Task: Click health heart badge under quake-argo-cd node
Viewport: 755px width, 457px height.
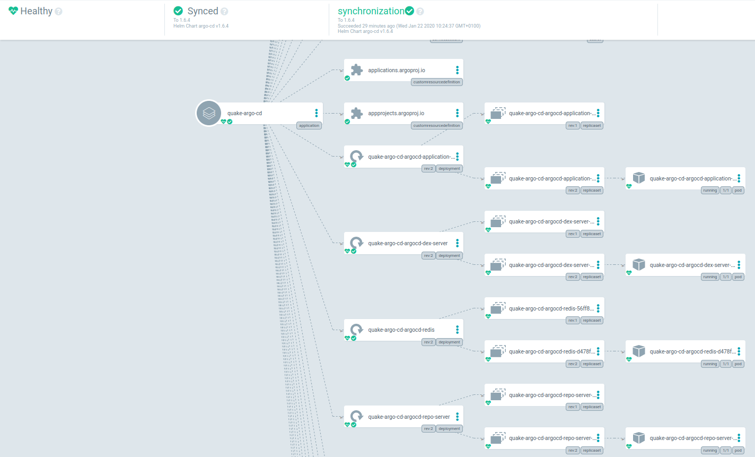Action: (x=223, y=122)
